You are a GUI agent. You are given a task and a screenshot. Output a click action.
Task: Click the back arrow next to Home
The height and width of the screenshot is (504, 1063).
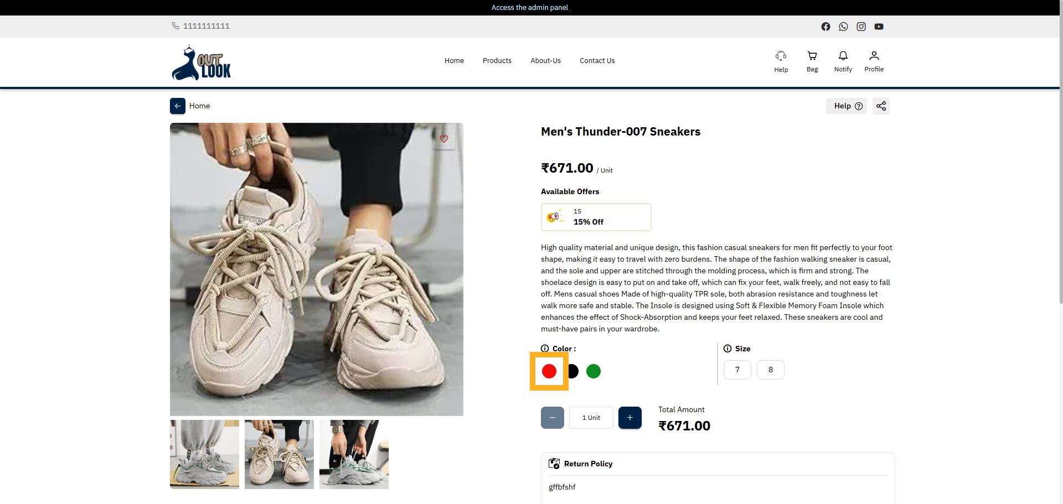pos(178,106)
